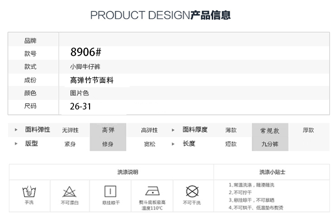
Task: Click the 厚款 thickness option
Action: click(x=308, y=130)
